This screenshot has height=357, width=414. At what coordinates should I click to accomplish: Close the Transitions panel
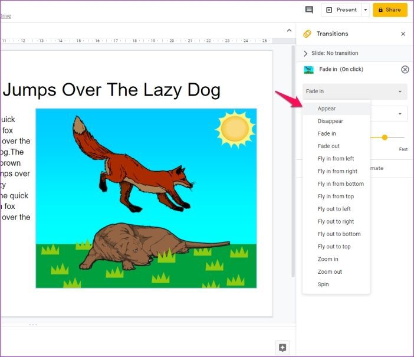[403, 34]
